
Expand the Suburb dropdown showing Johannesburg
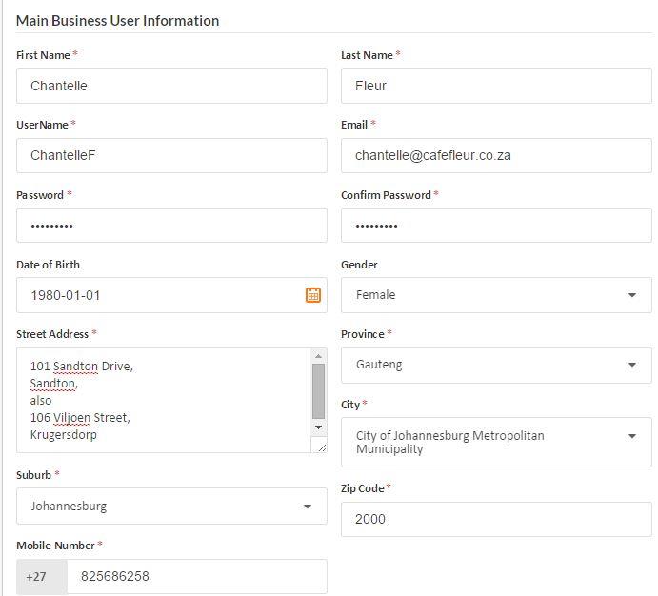pos(171,507)
